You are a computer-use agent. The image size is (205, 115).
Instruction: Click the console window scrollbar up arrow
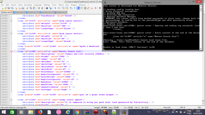click(201, 6)
